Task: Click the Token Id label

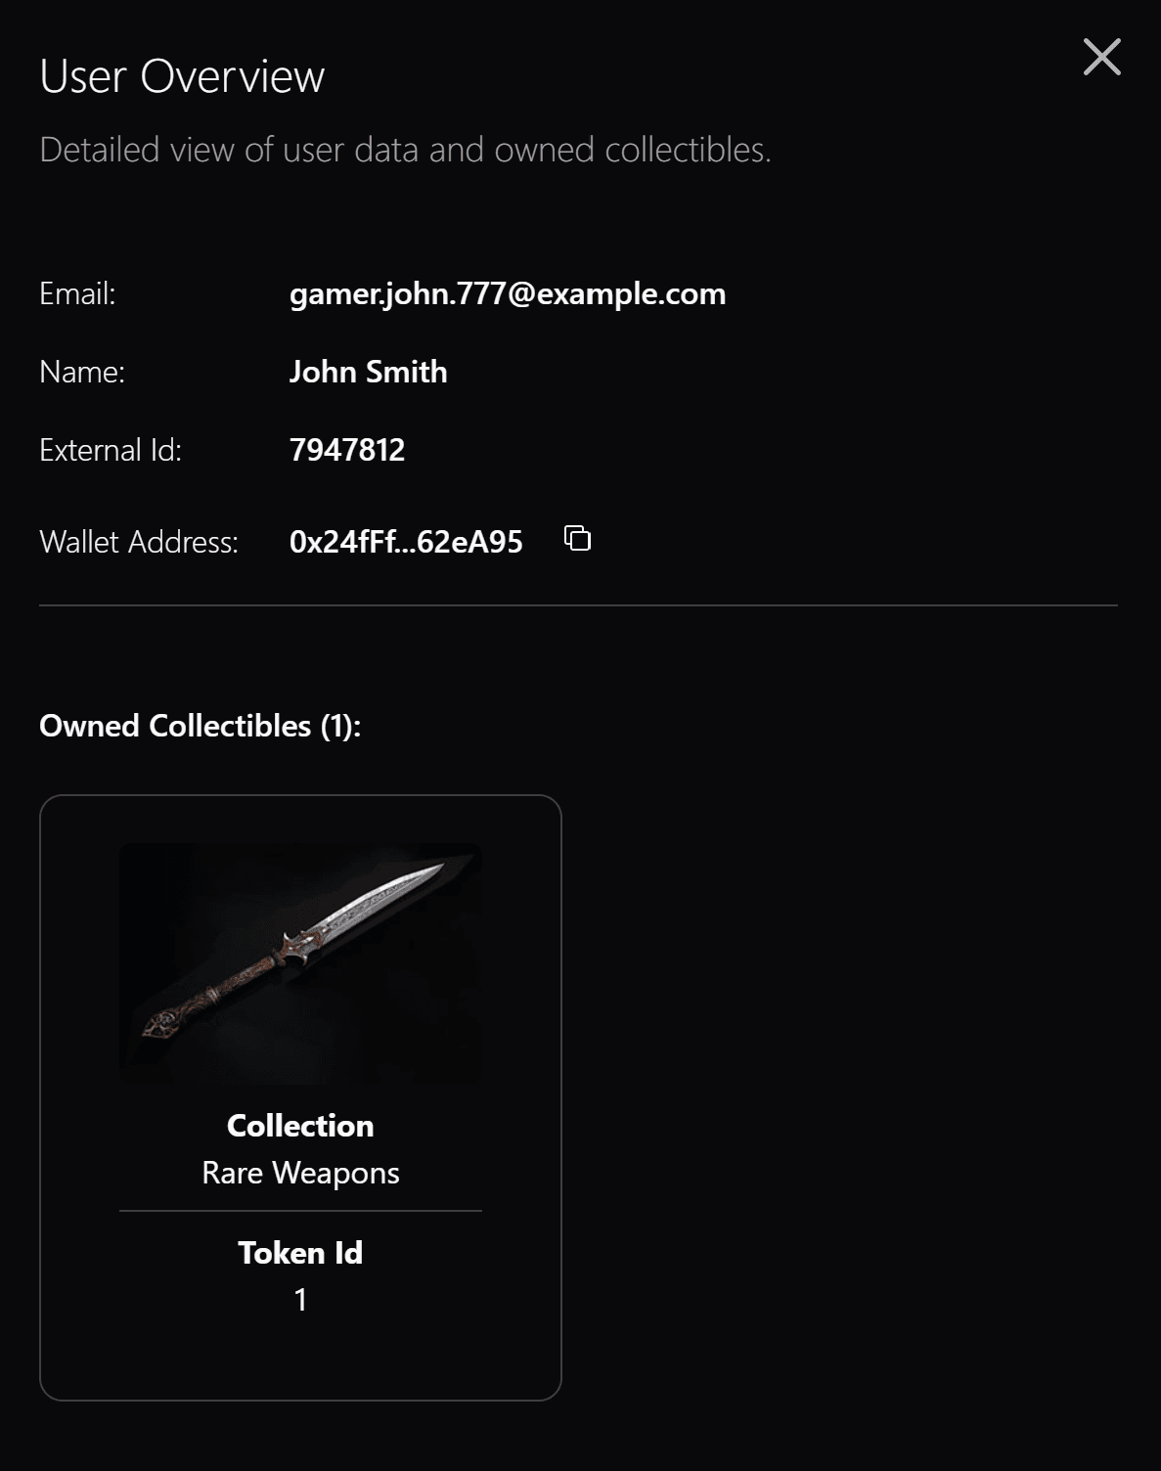Action: click(x=300, y=1253)
